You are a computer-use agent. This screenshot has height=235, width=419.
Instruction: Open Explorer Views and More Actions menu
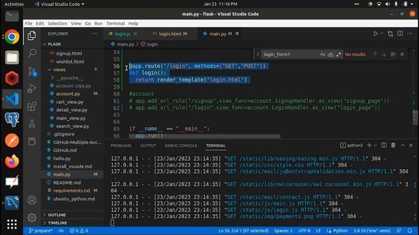tap(95, 34)
